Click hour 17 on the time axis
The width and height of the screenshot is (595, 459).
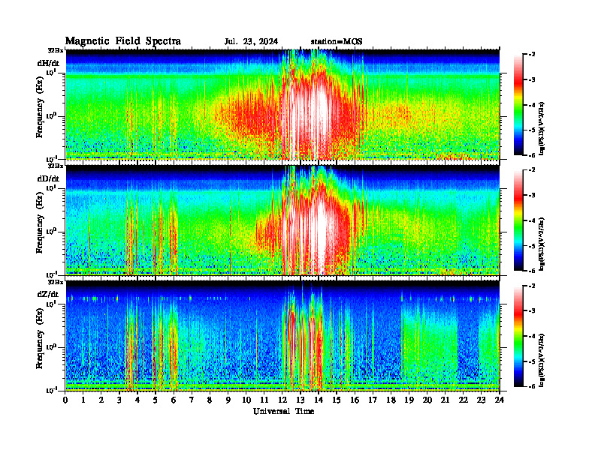[373, 400]
